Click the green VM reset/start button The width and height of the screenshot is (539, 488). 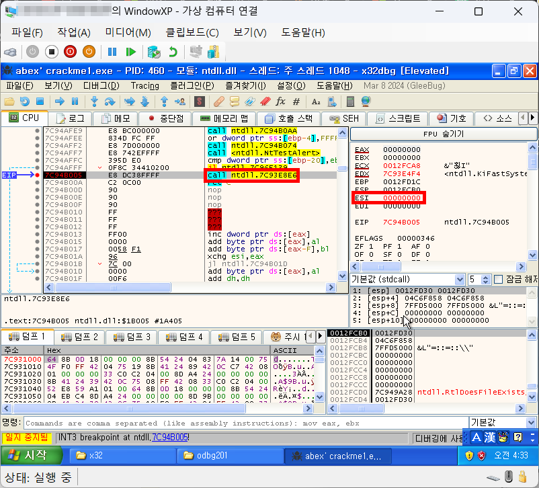click(x=130, y=52)
